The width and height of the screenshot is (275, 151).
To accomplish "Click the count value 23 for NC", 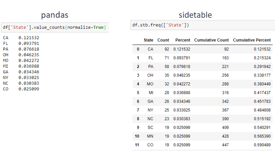I will pos(167,119).
